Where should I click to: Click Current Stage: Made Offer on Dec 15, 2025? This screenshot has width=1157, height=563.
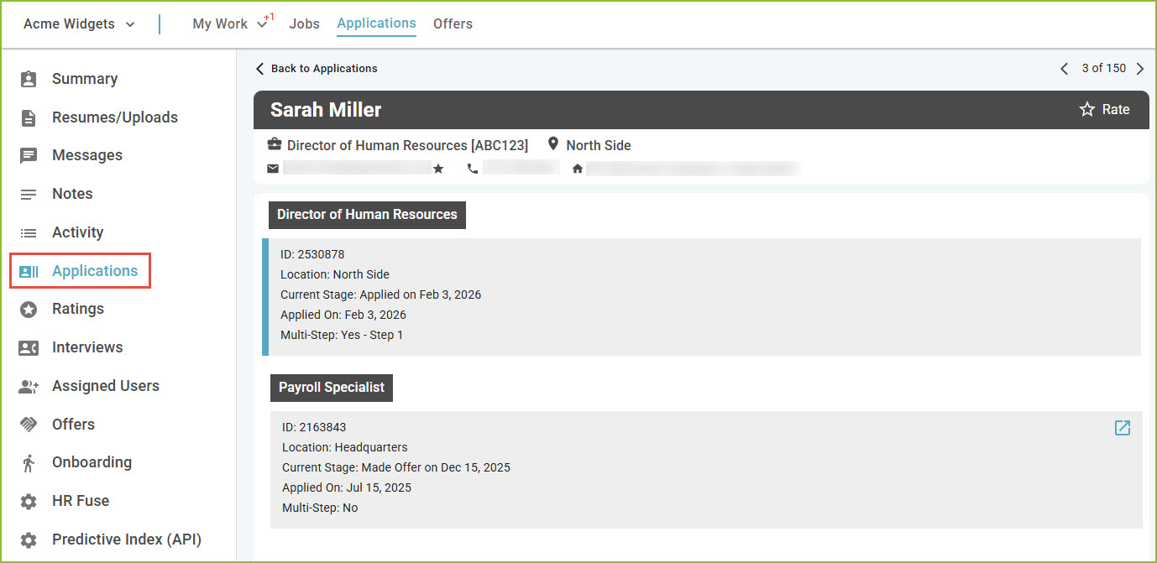tap(396, 467)
